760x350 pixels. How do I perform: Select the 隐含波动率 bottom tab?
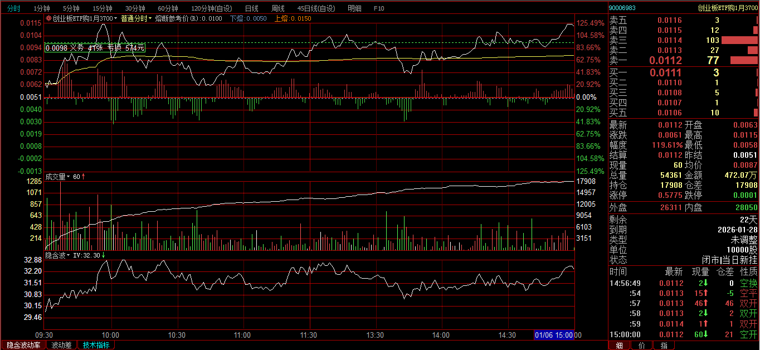[x=23, y=345]
